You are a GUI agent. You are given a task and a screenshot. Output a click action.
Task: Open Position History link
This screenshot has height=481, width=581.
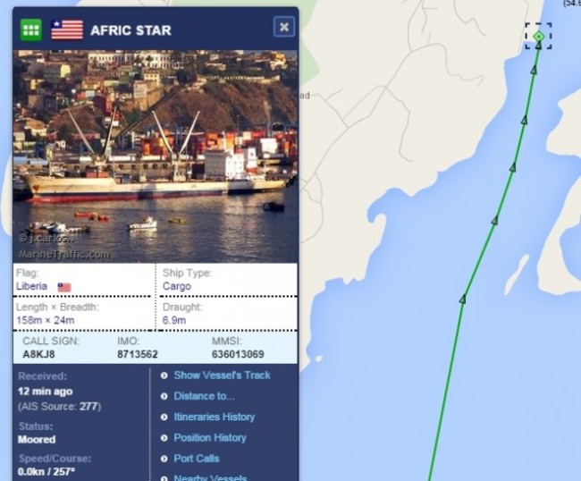tap(210, 438)
